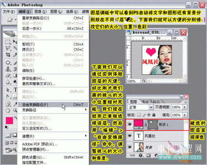207x165 pixels.
Task: Switch to the 路径 tab
Action: click(x=156, y=102)
